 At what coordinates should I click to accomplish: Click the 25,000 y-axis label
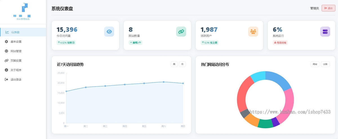[x=61, y=73]
